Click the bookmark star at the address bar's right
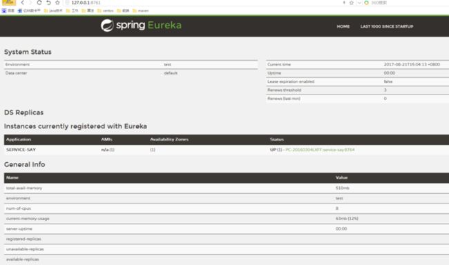Image resolution: width=449 pixels, height=265 pixels. [352, 3]
